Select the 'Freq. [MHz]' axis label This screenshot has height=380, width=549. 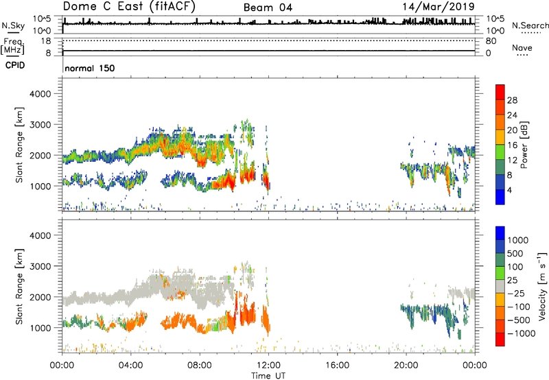point(13,46)
